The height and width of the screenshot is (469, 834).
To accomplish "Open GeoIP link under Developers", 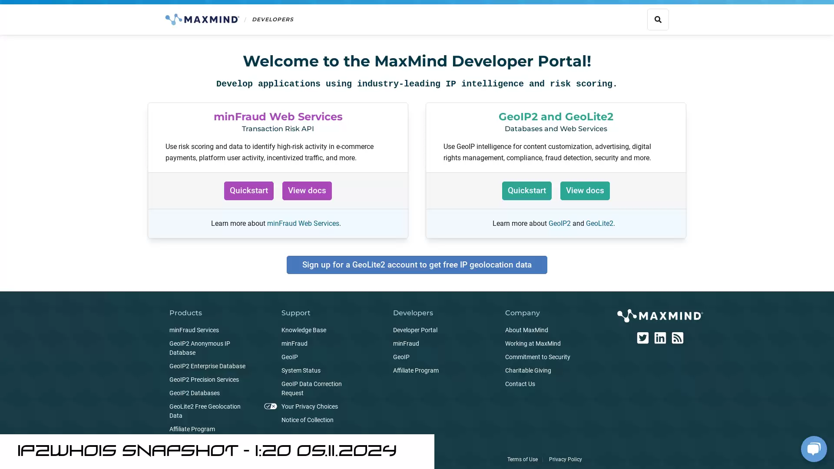I will (401, 357).
